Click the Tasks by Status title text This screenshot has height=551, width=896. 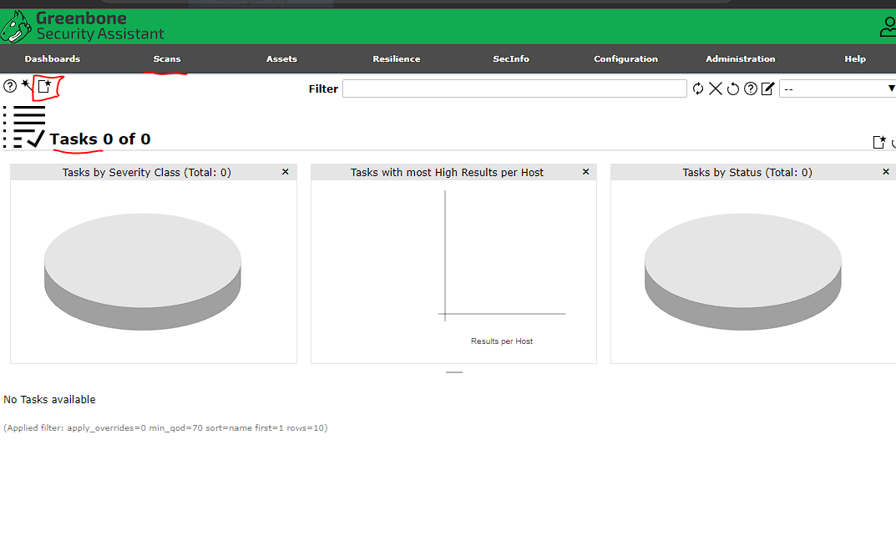747,173
